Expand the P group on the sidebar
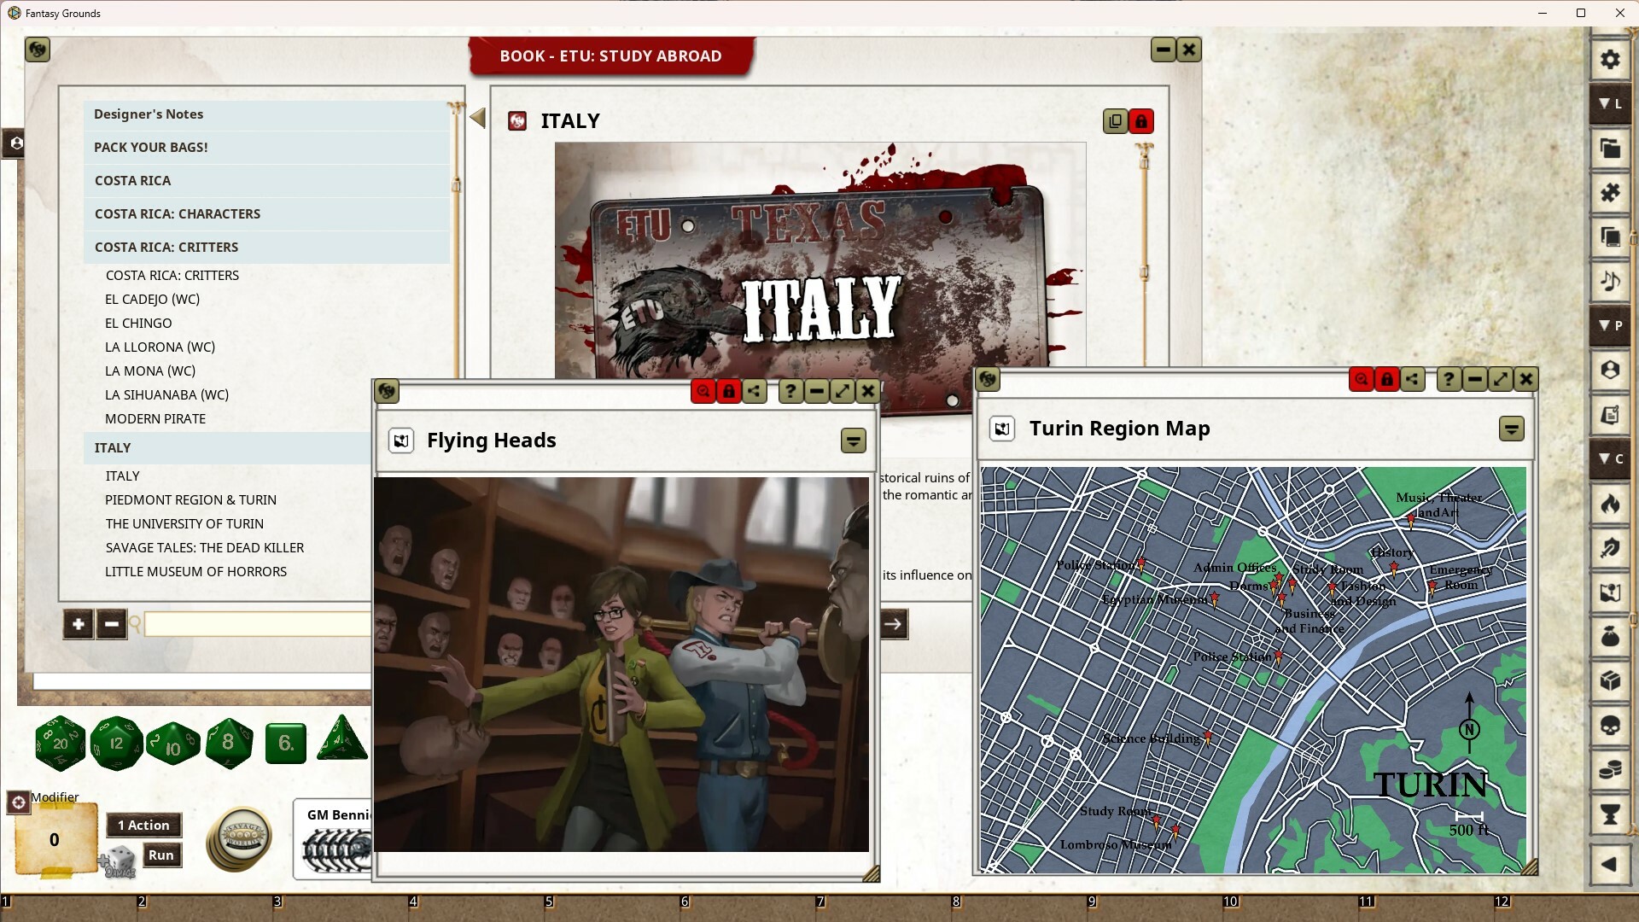Screen dimensions: 1639x922 click(1612, 325)
